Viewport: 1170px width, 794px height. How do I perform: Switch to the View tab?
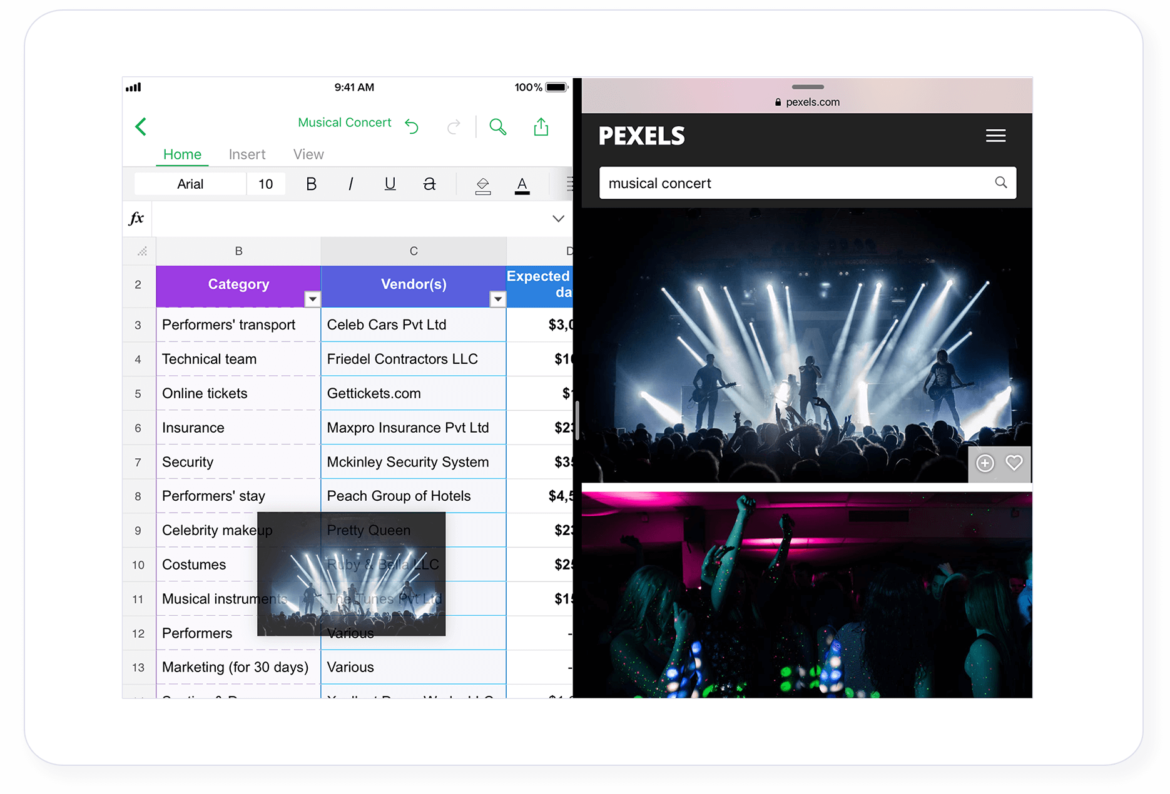308,154
